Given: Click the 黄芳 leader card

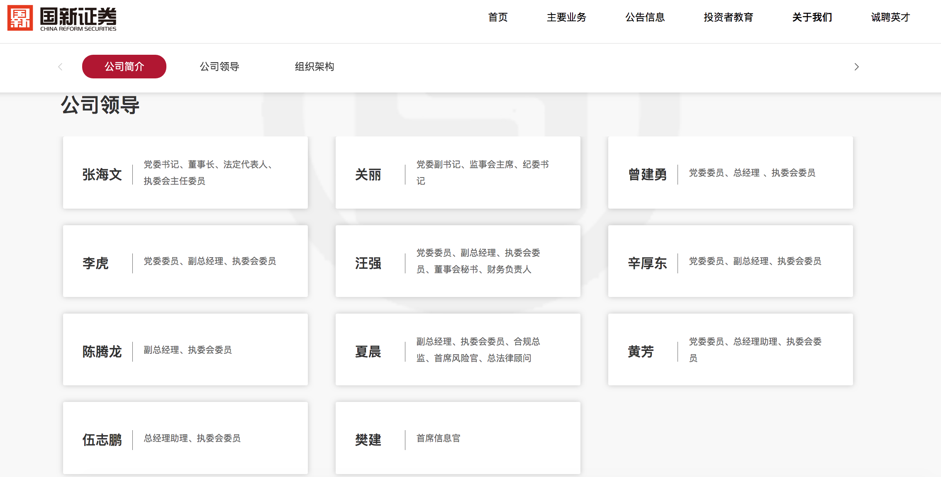Looking at the screenshot, I should pyautogui.click(x=730, y=350).
